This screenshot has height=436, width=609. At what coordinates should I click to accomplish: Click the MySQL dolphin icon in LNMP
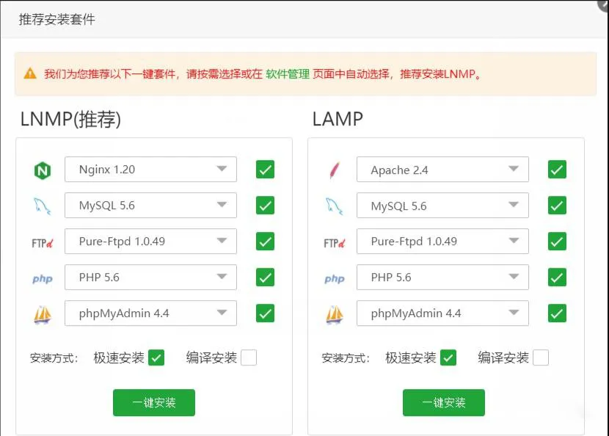click(43, 206)
